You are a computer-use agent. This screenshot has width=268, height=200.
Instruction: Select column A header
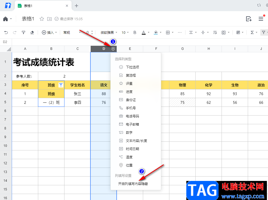25,49
